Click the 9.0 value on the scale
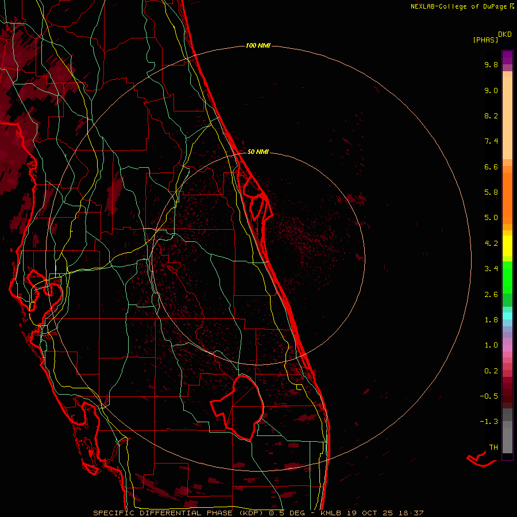 (491, 90)
